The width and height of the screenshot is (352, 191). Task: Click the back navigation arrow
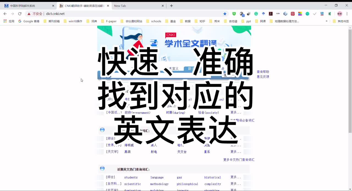[5, 14]
